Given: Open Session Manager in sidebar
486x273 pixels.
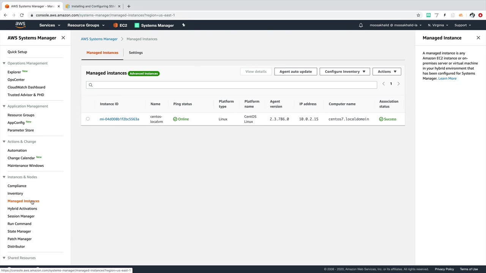Looking at the screenshot, I should (x=21, y=216).
